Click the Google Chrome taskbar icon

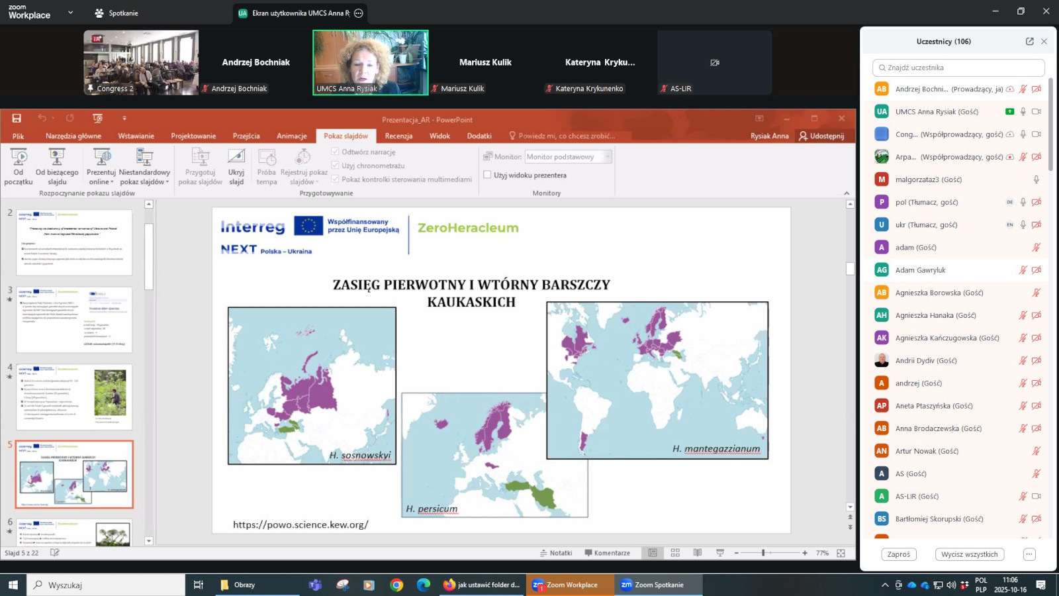pos(396,585)
